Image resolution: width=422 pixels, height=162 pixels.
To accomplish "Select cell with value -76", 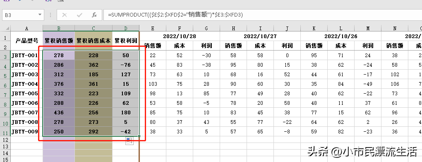I will pos(126,65).
